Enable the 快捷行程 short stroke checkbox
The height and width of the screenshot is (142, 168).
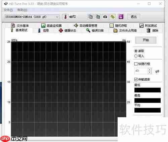142,64
